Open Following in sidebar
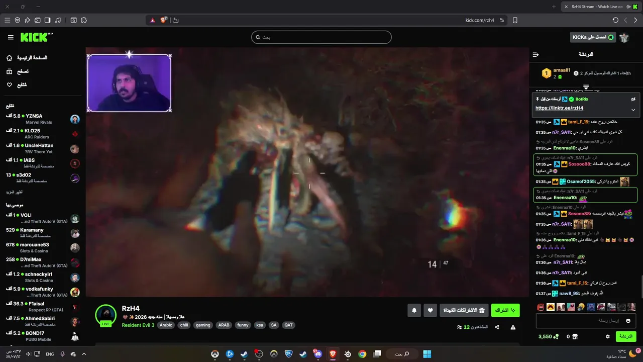Image resolution: width=643 pixels, height=362 pixels. (17, 85)
